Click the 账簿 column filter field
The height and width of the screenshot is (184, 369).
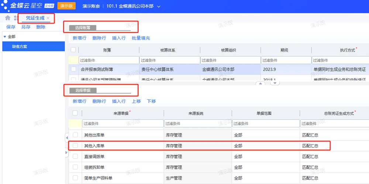(x=109, y=60)
